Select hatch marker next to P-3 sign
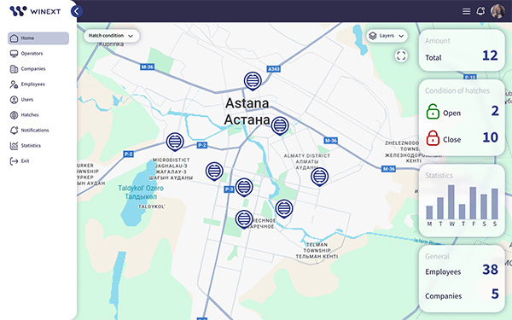Viewport: 512px width, 320px height. pos(244,188)
